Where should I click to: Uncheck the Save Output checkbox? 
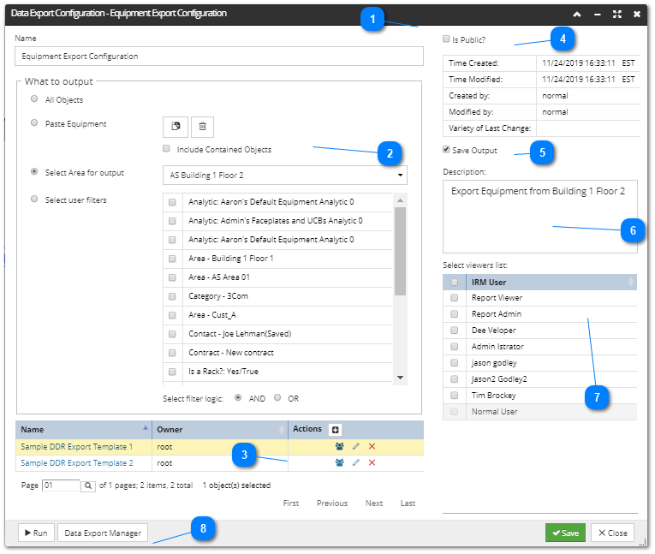click(446, 150)
